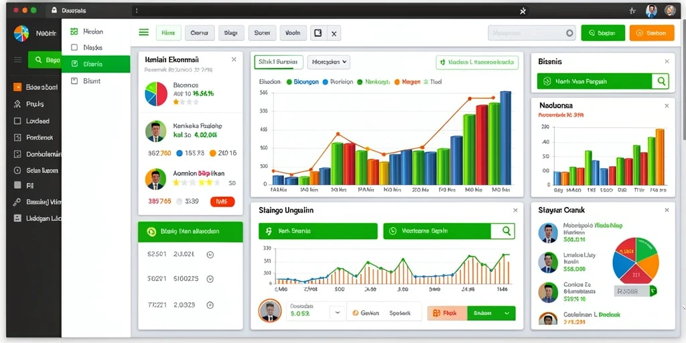This screenshot has width=686, height=343.
Task: Open the user profile avatar in title bar
Action: (x=651, y=11)
